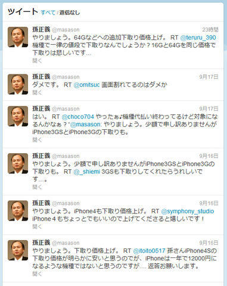This screenshot has height=286, width=227.
Task: Click the 孫正義 name on first tweet
Action: (x=41, y=29)
